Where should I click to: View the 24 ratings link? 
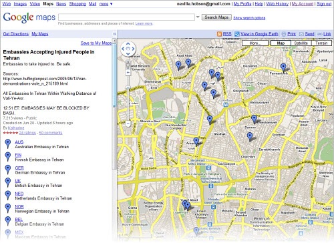(x=27, y=133)
